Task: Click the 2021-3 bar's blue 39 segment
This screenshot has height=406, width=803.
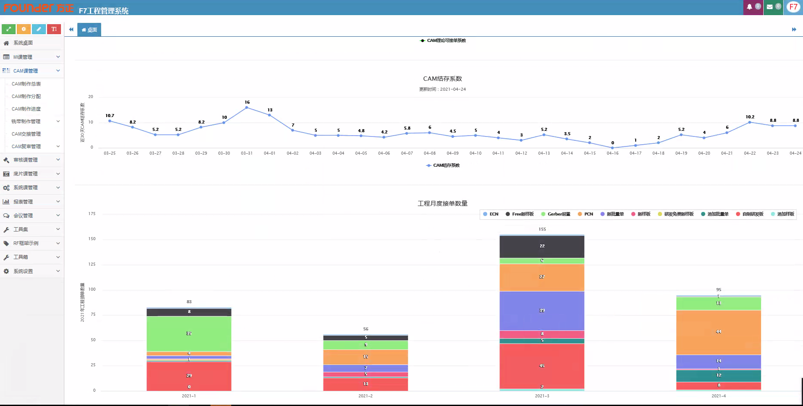Action: pos(542,311)
